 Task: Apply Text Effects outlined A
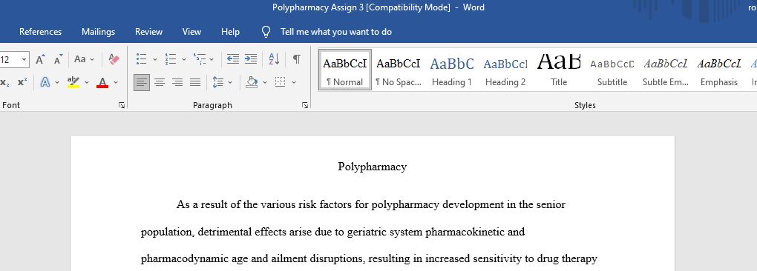45,82
